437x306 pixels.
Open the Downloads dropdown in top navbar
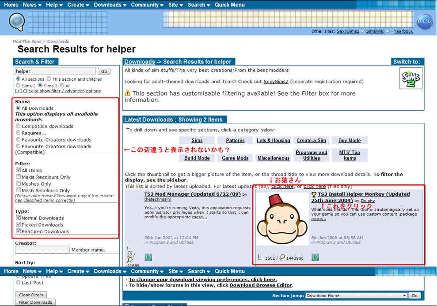(x=110, y=5)
